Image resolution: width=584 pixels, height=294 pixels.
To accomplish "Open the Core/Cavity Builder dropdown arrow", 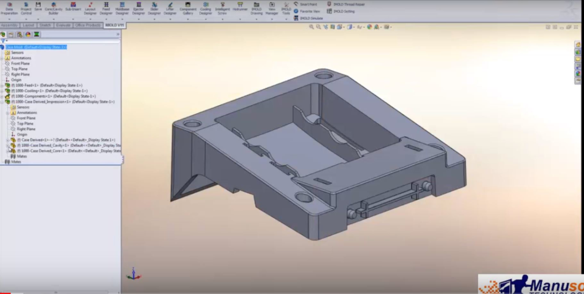I will tap(54, 19).
